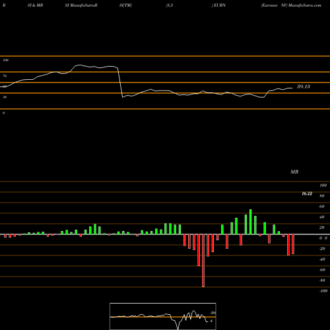Click the MR axis label -80
This screenshot has width=330, height=330.
point(322,280)
